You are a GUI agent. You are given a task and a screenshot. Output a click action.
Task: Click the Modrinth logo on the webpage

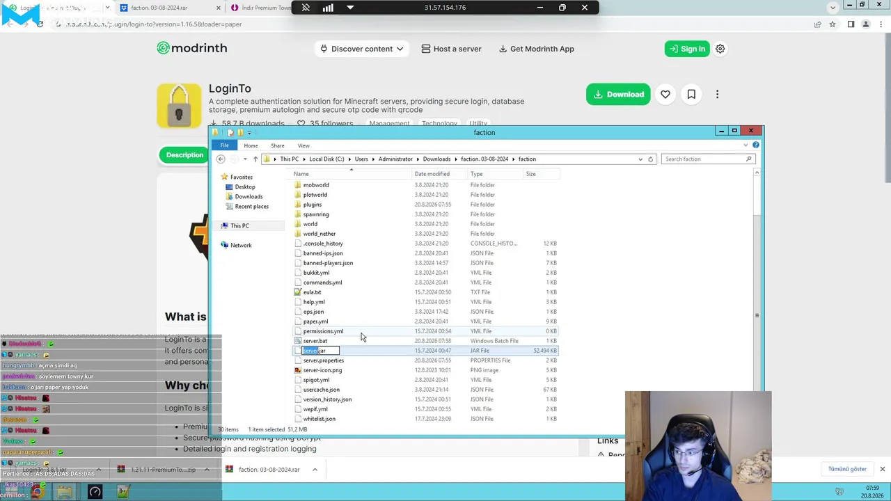point(192,48)
